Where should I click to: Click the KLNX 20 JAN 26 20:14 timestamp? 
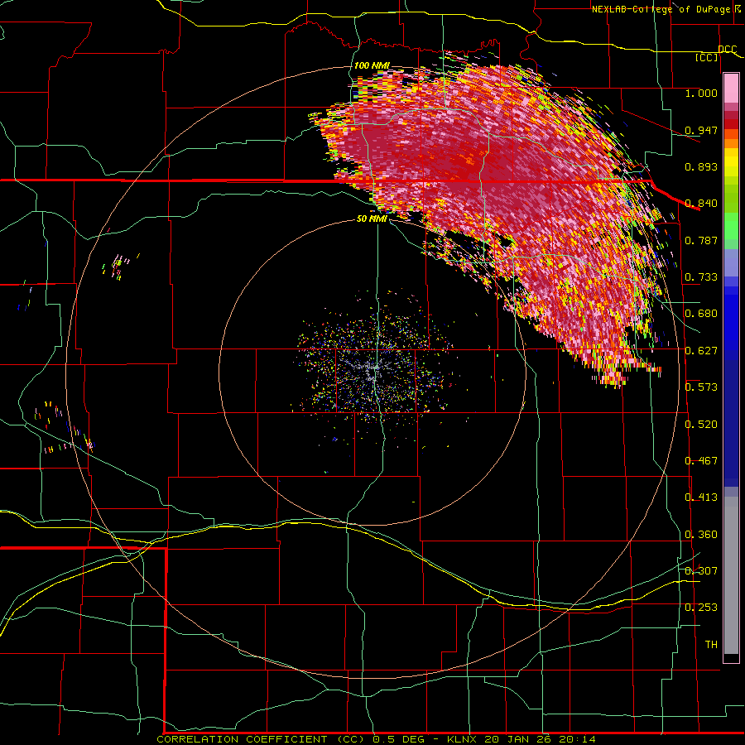pos(521,739)
